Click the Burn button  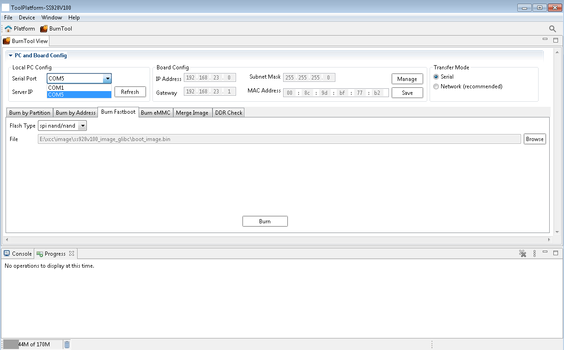(x=265, y=221)
